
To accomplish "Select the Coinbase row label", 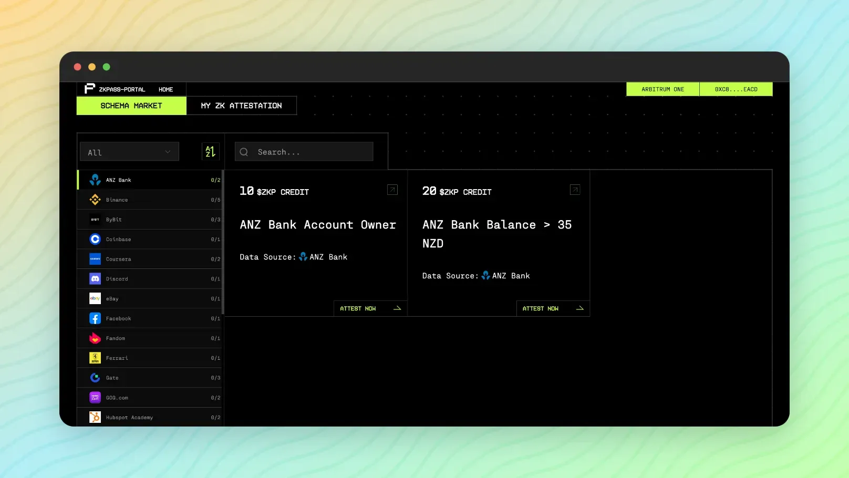I will [x=119, y=239].
